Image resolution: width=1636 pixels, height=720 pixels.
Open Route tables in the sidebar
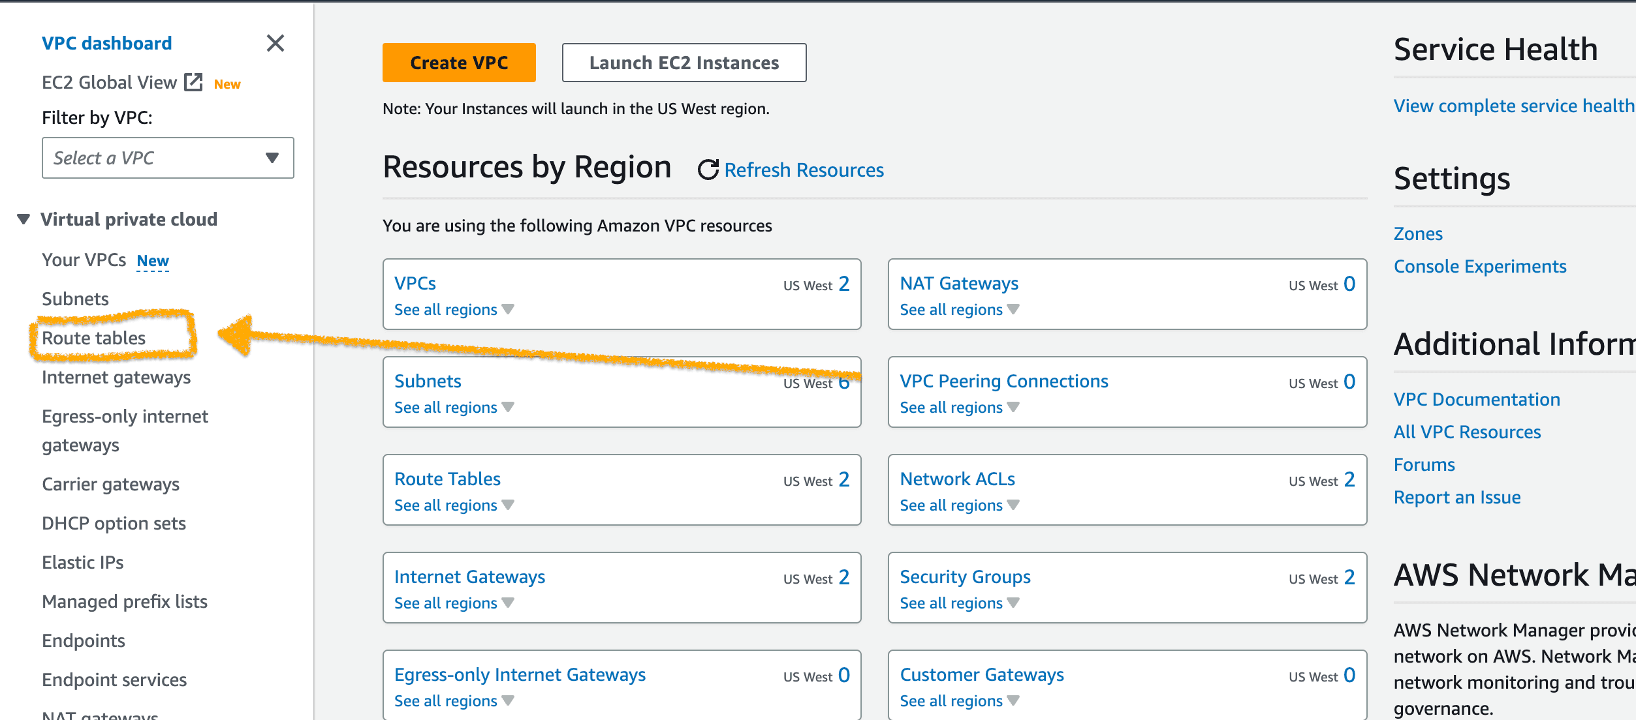pyautogui.click(x=94, y=338)
